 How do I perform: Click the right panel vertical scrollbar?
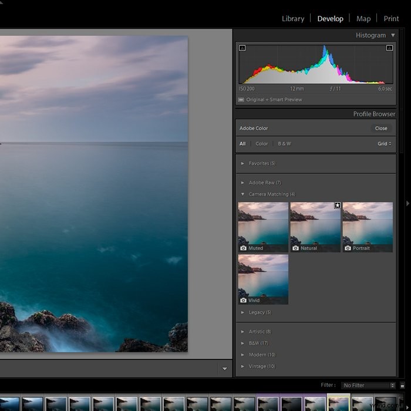pos(402,90)
